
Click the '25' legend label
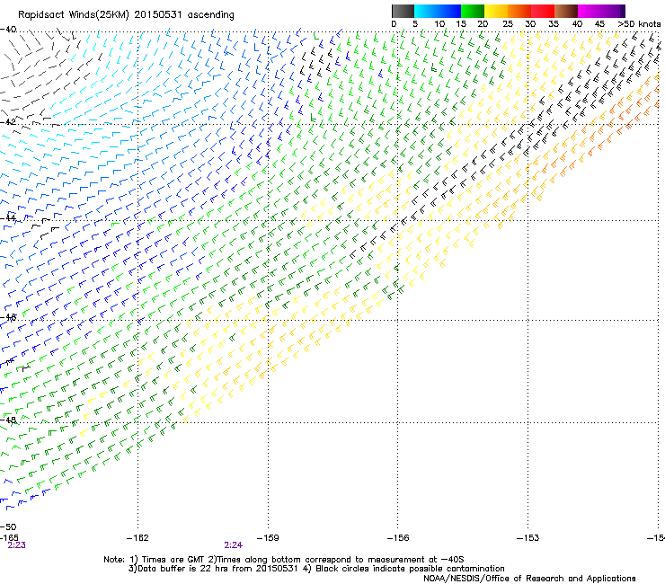[508, 24]
